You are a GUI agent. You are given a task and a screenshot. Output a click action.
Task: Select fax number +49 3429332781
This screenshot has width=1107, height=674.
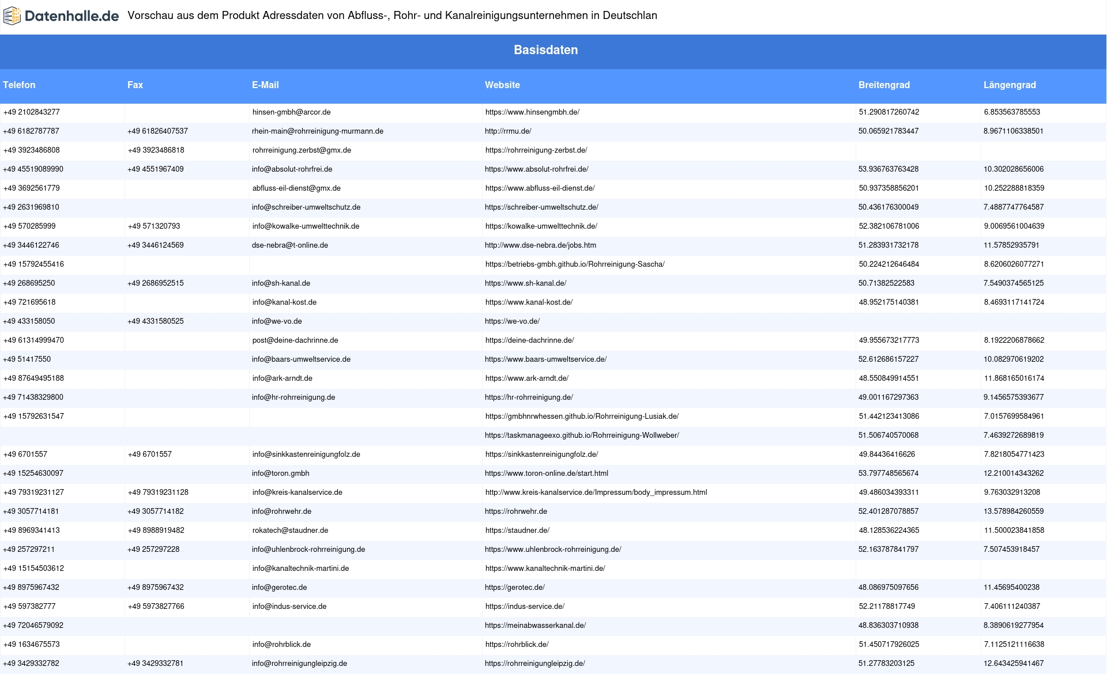pyautogui.click(x=155, y=664)
